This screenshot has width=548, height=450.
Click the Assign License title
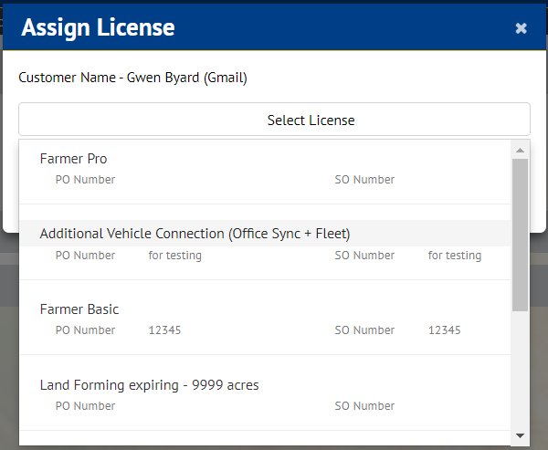[98, 27]
